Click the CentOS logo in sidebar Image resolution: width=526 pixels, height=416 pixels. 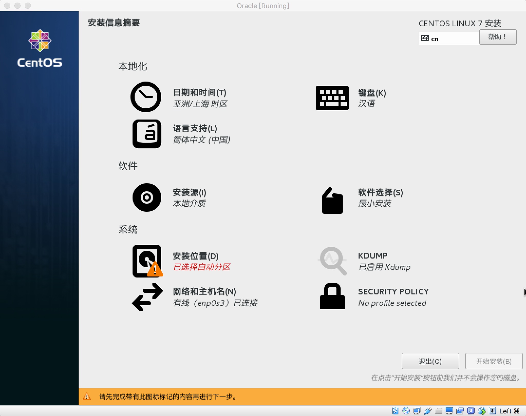pos(40,48)
